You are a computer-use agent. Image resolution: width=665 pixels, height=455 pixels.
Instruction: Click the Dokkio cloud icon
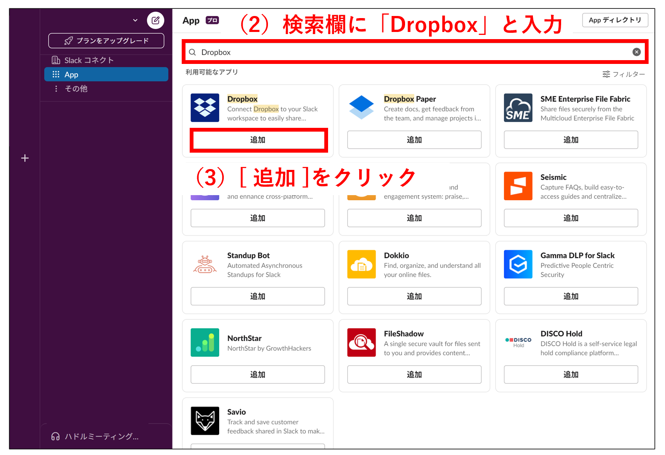click(x=361, y=264)
